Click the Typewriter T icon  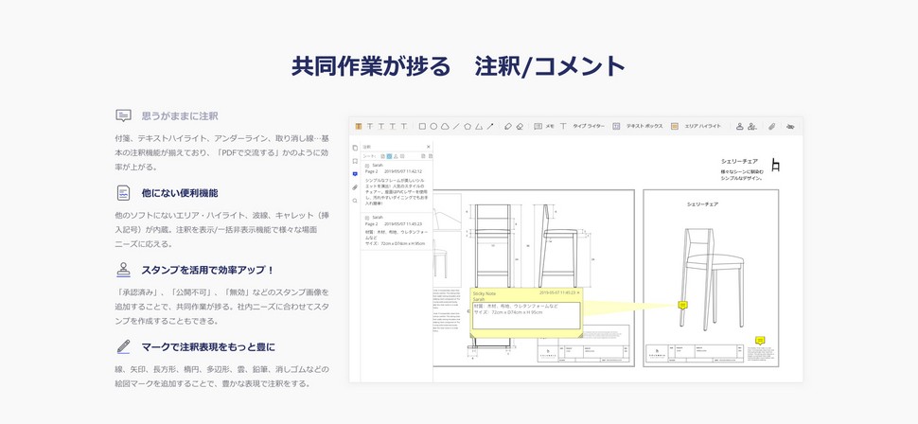tap(563, 126)
